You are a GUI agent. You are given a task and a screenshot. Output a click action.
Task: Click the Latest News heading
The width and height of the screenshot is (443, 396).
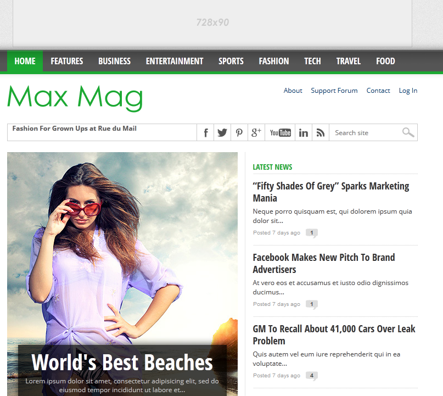(x=272, y=167)
